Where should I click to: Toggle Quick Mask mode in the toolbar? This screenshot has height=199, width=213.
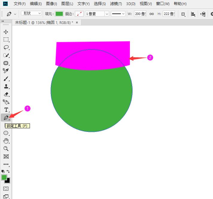(6, 189)
